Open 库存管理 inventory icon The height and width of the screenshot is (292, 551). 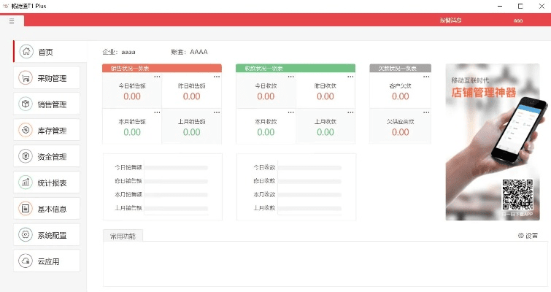pyautogui.click(x=26, y=131)
